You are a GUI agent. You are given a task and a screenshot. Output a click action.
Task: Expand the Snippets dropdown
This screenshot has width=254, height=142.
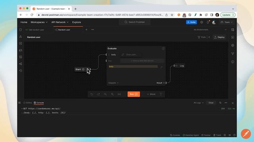tap(113, 83)
